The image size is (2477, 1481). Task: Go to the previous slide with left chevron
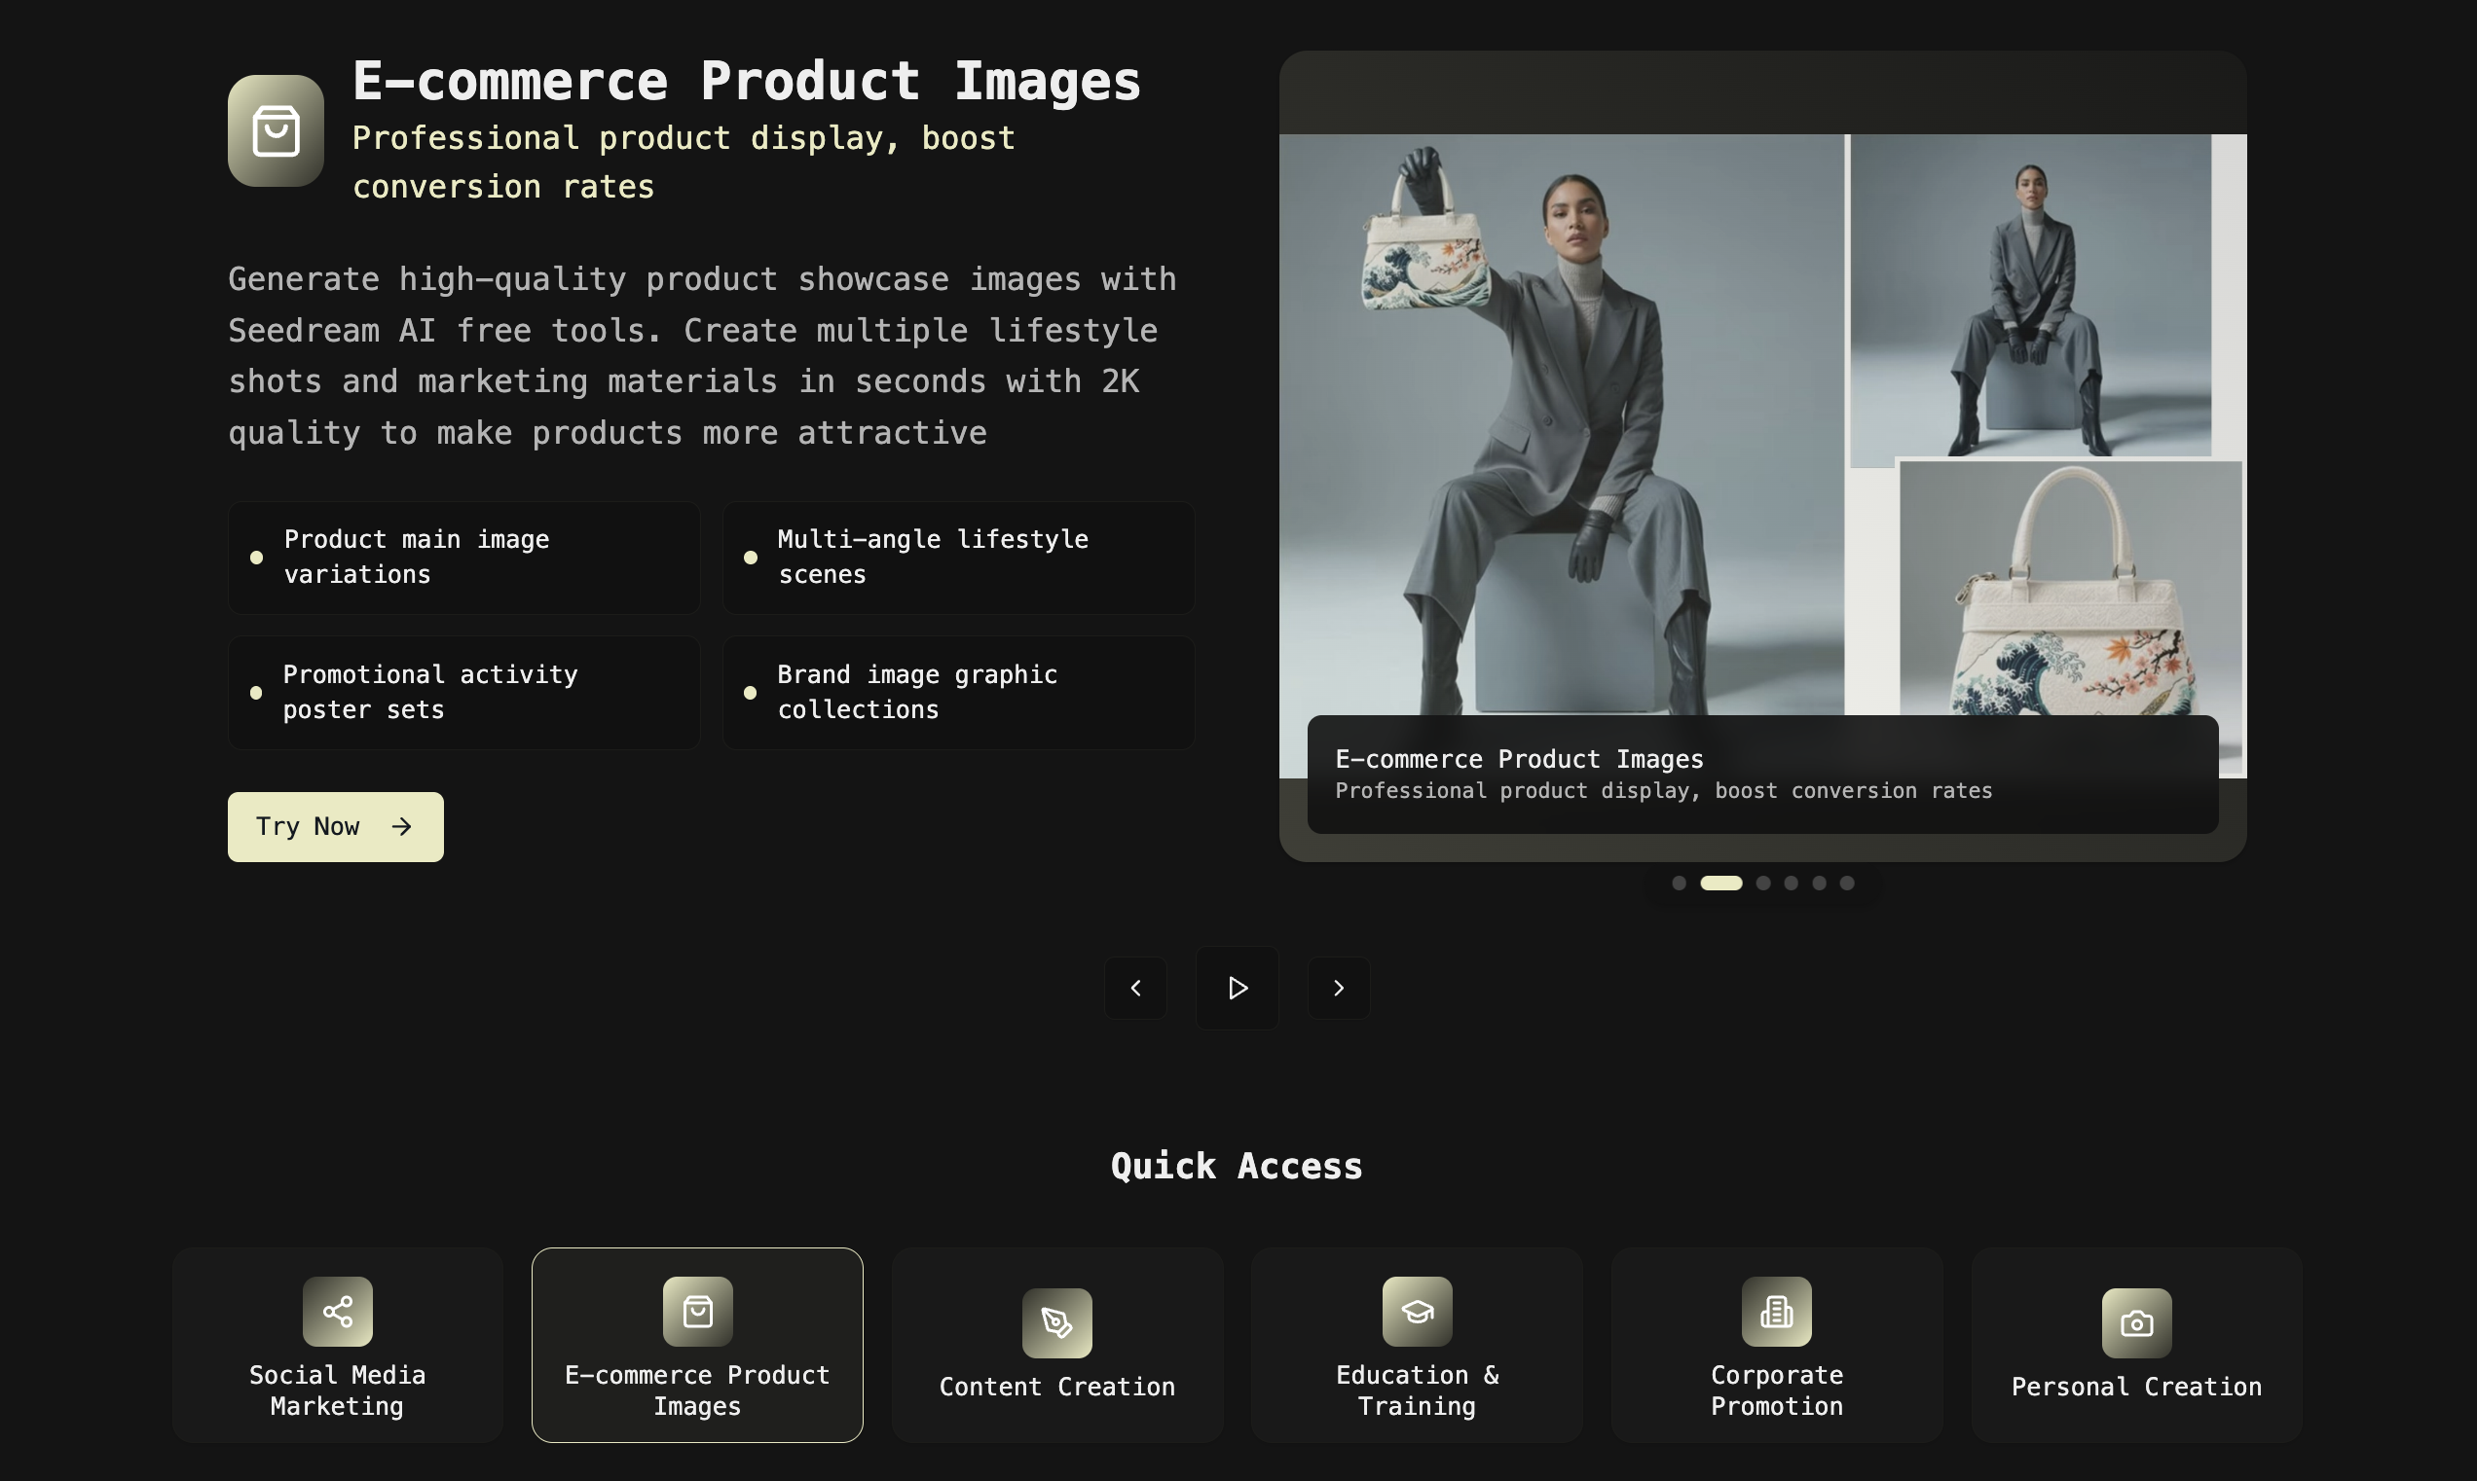[x=1135, y=988]
